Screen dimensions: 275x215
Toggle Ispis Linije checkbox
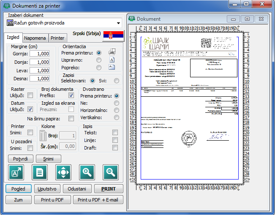pyautogui.click(x=115, y=140)
